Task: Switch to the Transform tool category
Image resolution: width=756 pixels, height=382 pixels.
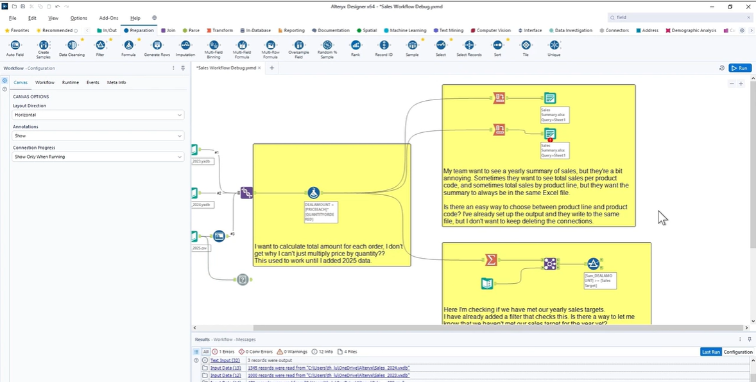Action: (219, 30)
